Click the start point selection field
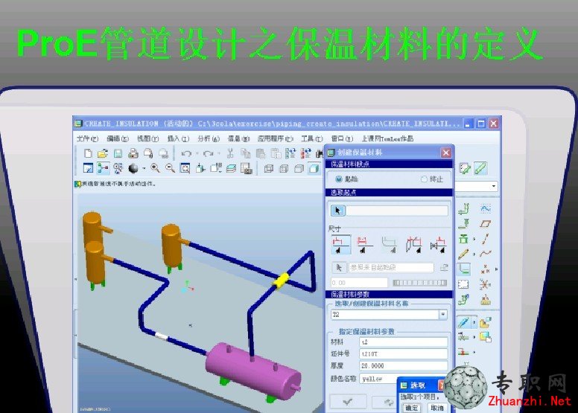This screenshot has height=413, width=578. [x=397, y=211]
